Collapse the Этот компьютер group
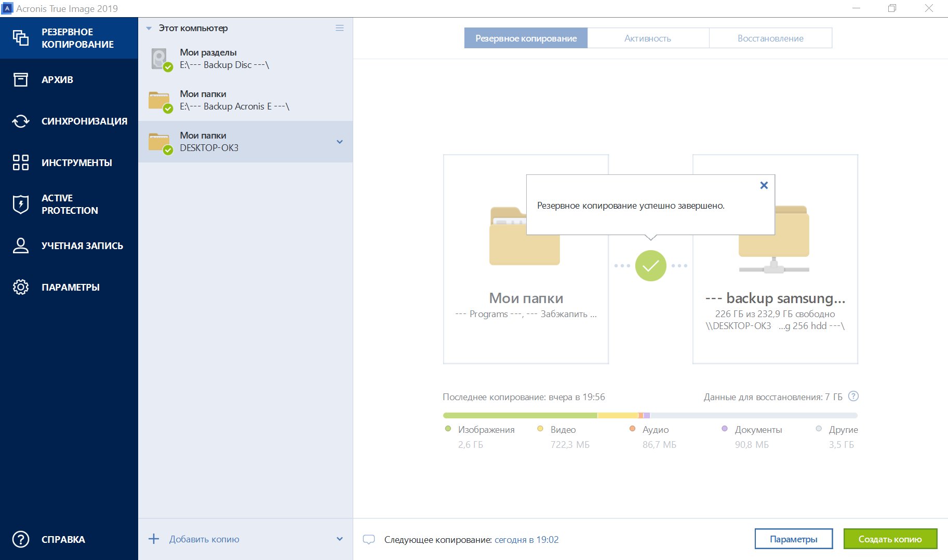 tap(149, 29)
